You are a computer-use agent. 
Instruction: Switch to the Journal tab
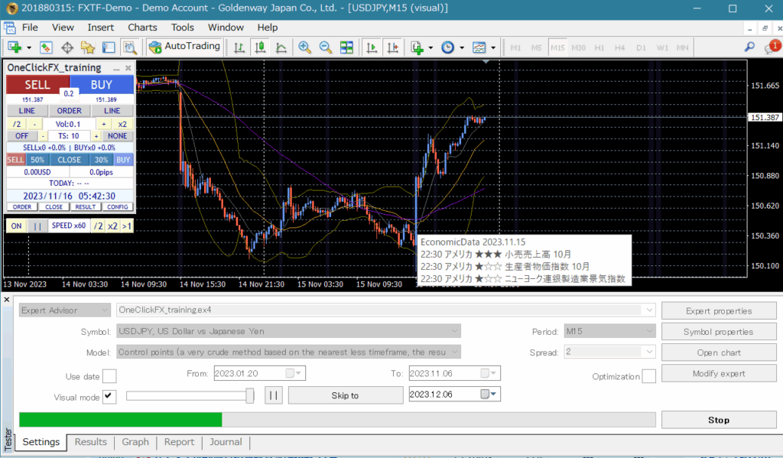tap(226, 442)
